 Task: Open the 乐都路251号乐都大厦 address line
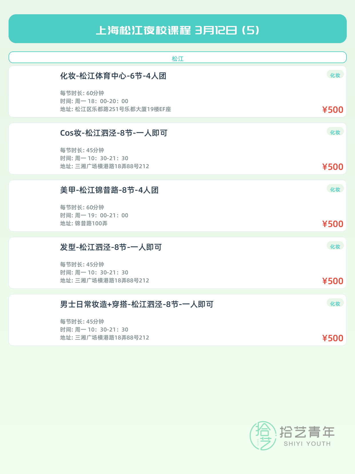click(115, 109)
